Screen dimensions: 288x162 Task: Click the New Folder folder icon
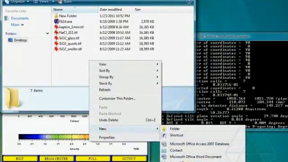[56, 16]
